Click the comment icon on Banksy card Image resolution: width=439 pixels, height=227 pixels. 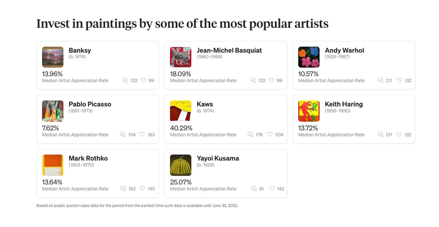click(125, 80)
